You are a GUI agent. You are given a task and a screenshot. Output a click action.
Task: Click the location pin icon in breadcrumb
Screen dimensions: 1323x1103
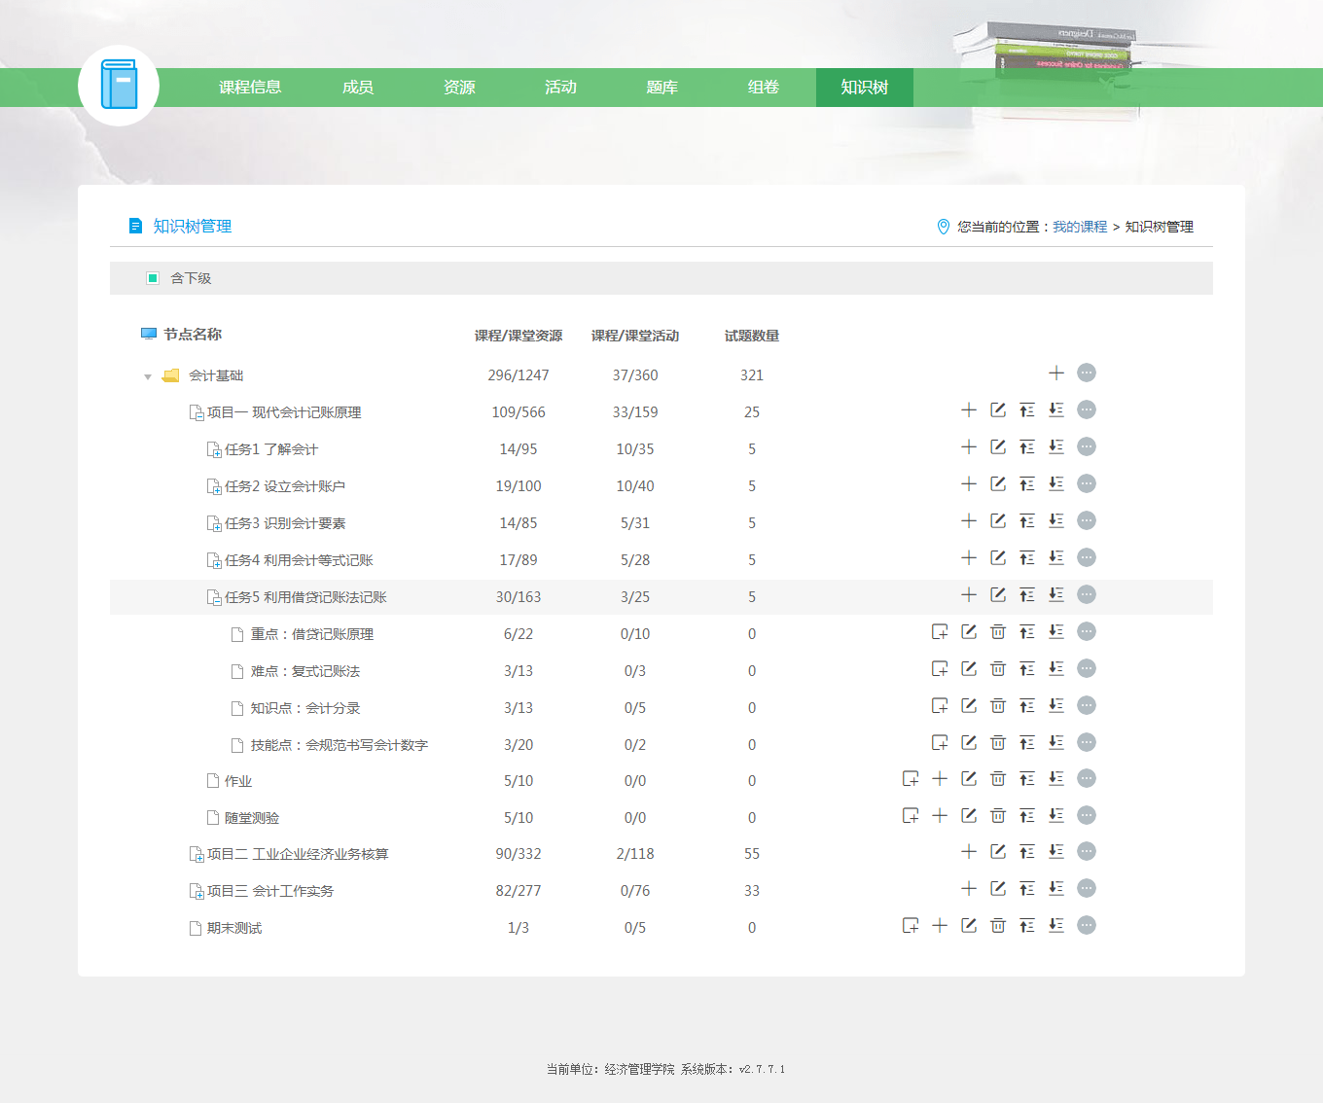[943, 227]
